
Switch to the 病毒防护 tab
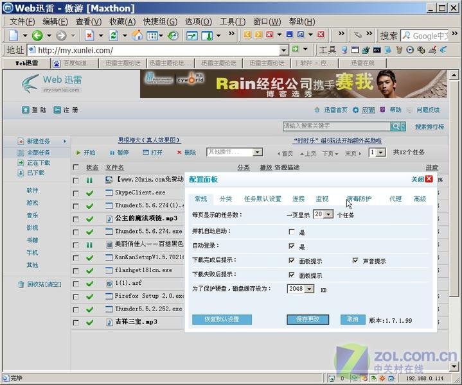359,199
